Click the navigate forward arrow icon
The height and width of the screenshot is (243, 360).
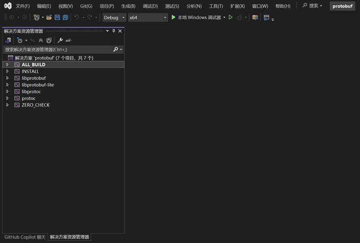tap(24, 17)
